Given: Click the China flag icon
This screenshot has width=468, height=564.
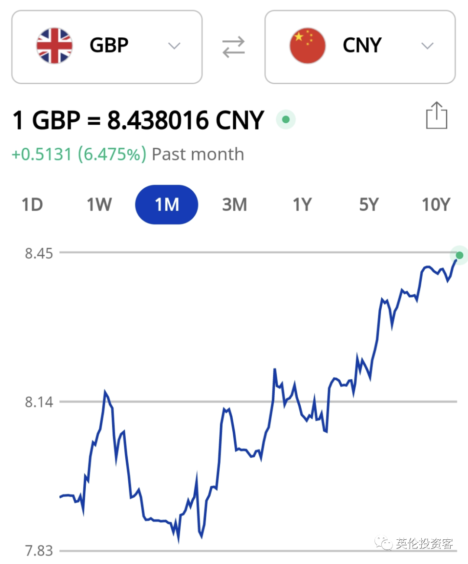Looking at the screenshot, I should pyautogui.click(x=308, y=46).
